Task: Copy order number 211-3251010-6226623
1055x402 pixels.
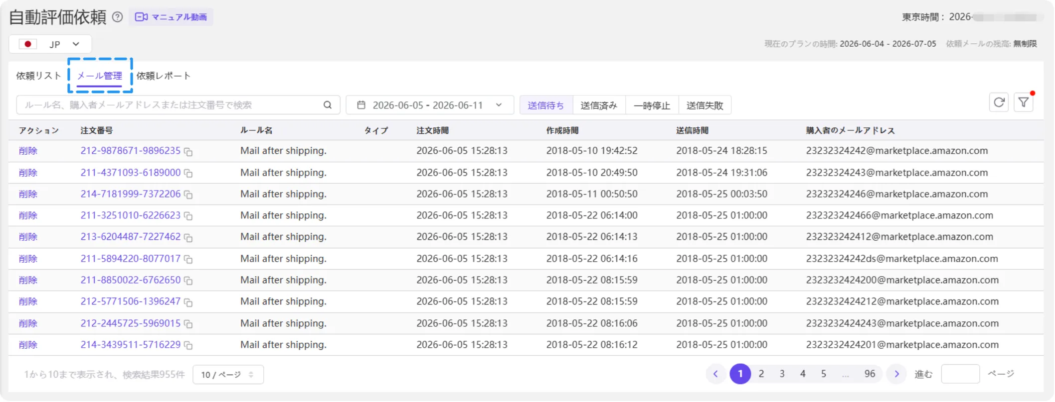Action: [188, 216]
